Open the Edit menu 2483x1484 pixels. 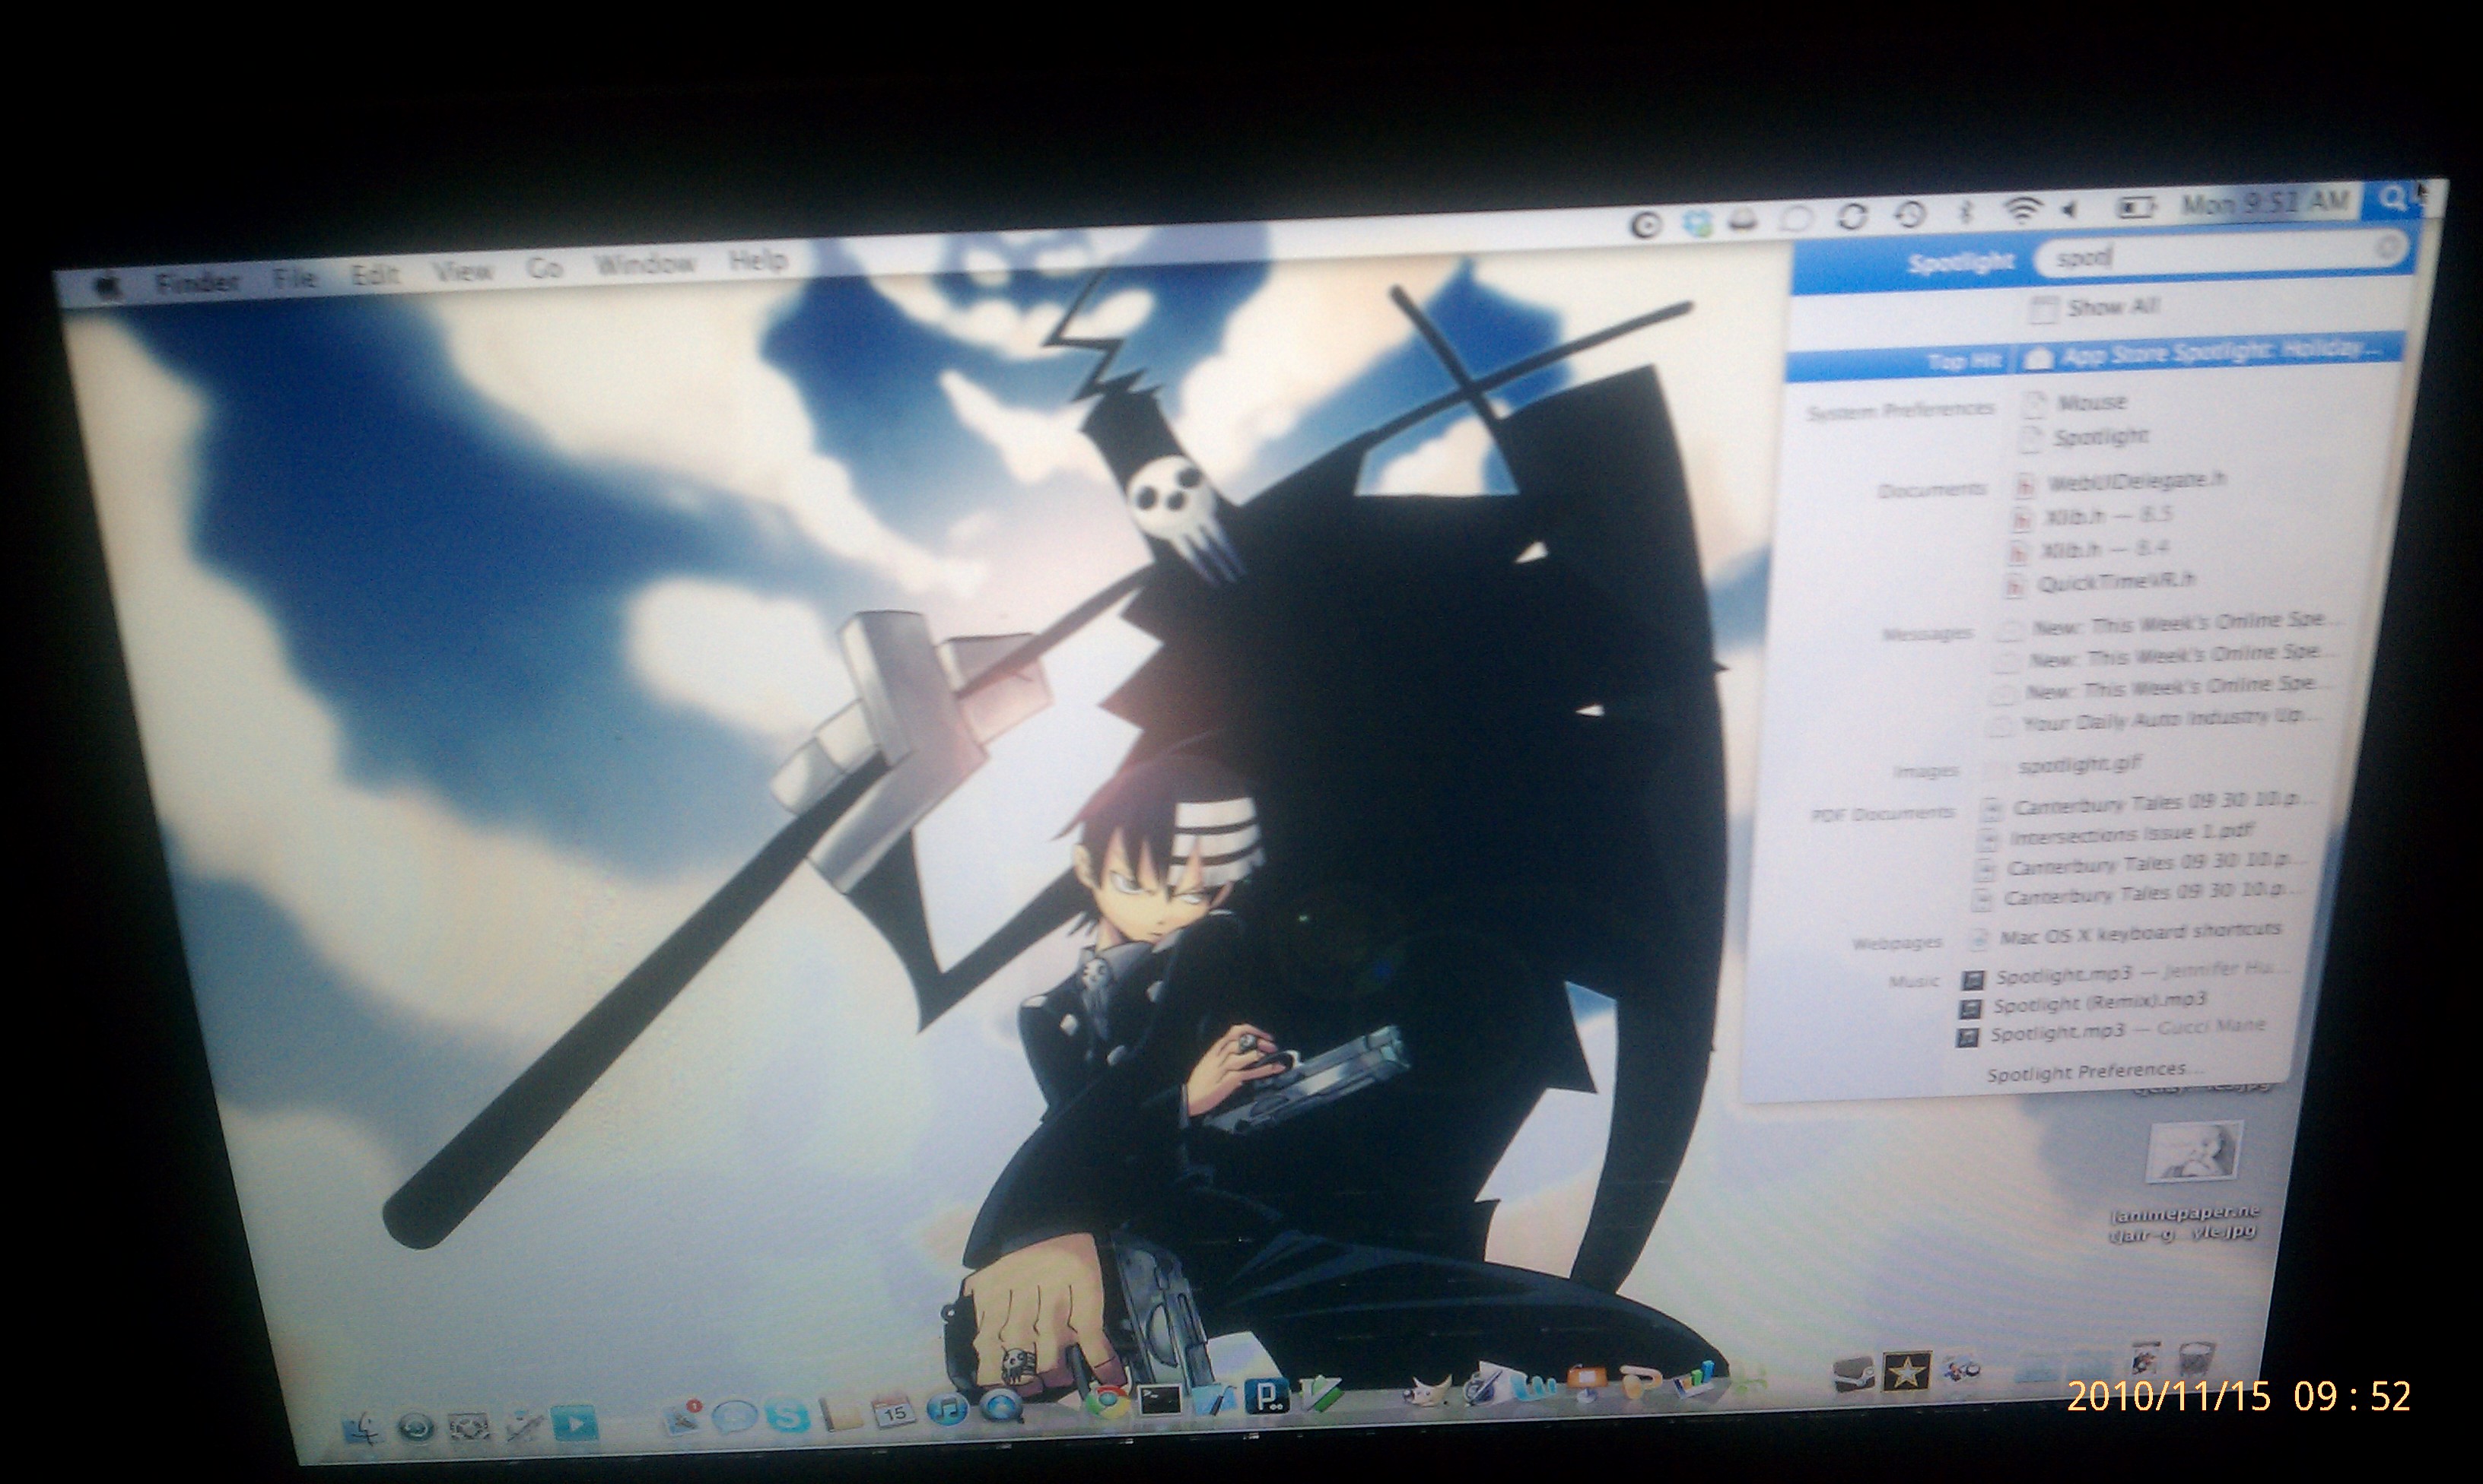coord(376,274)
